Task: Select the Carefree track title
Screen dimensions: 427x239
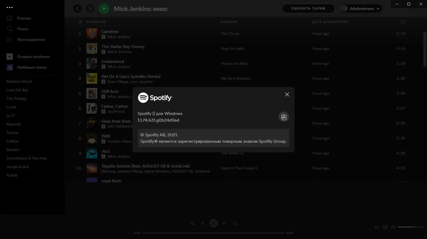Action: [110, 31]
